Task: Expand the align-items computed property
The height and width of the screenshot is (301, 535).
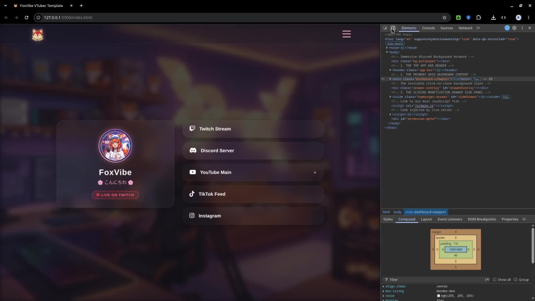Action: [x=384, y=287]
